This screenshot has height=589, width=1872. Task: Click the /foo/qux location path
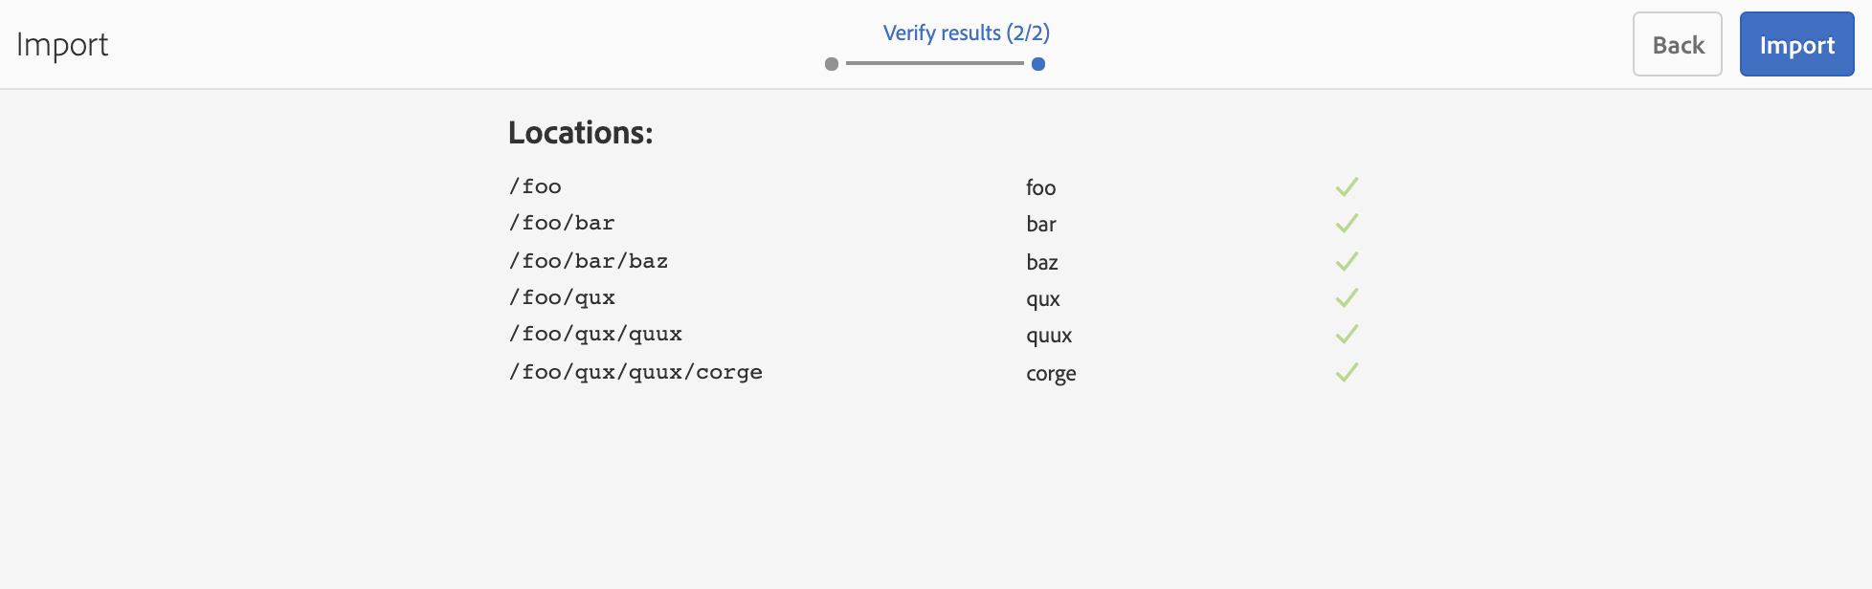[562, 298]
